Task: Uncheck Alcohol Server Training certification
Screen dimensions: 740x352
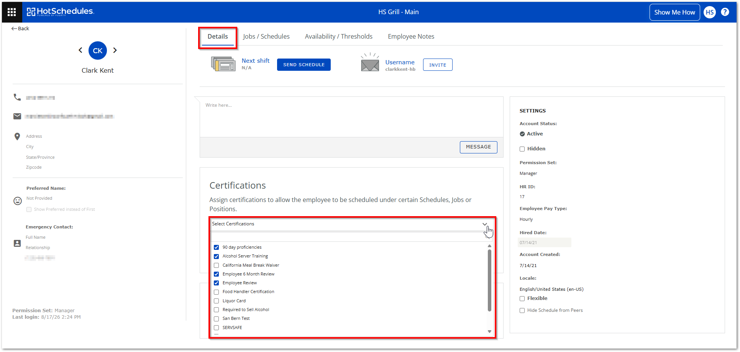Action: [217, 256]
